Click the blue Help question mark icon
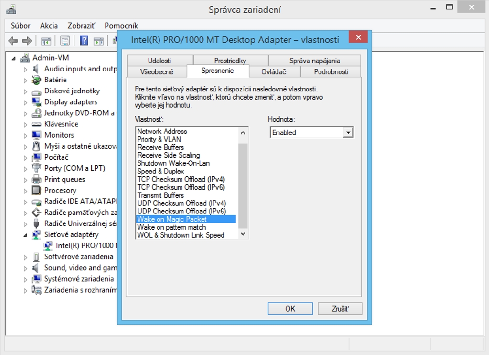 tap(84, 41)
